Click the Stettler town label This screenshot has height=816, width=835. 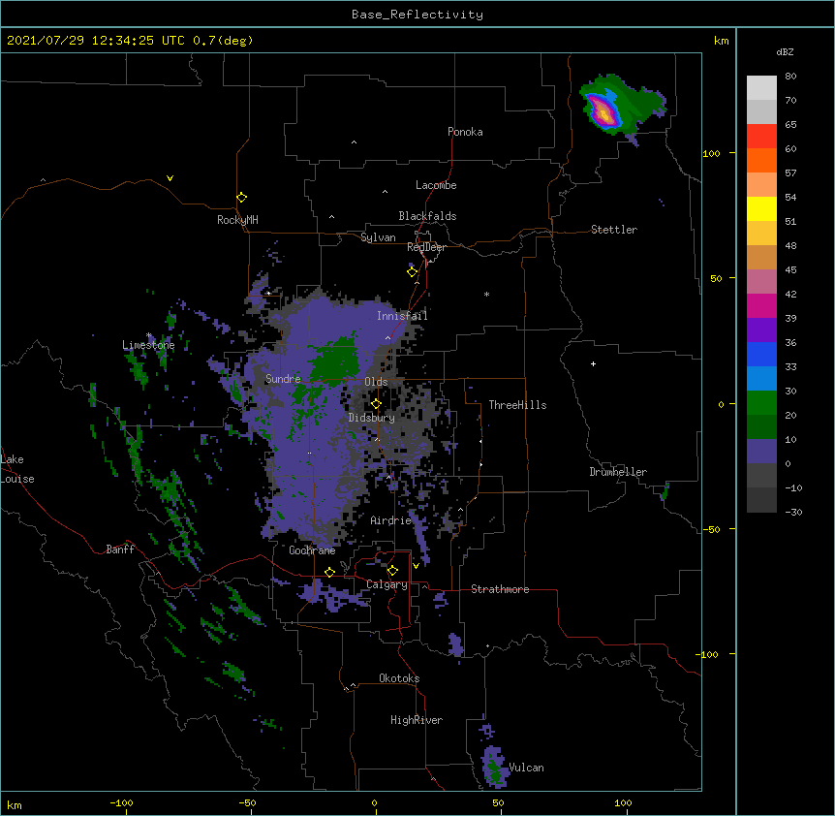click(x=613, y=230)
